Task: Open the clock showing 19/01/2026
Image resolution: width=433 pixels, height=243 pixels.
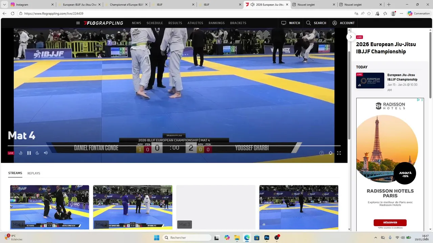Action: (422, 238)
